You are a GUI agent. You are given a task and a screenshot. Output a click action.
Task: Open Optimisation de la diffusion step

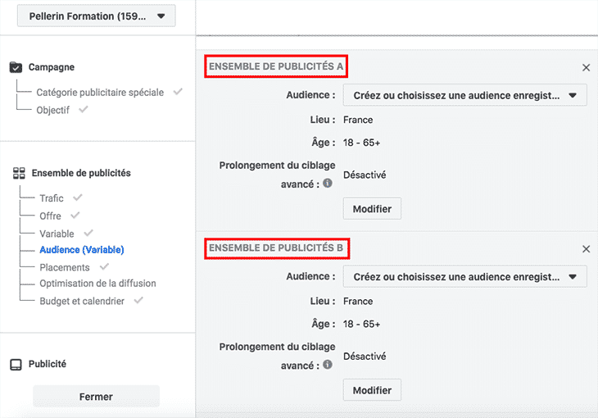click(x=97, y=284)
